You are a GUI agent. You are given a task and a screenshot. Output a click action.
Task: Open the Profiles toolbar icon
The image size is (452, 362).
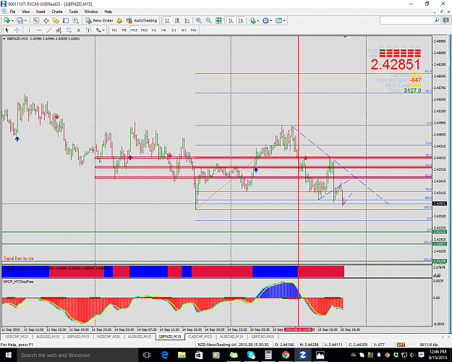point(20,20)
